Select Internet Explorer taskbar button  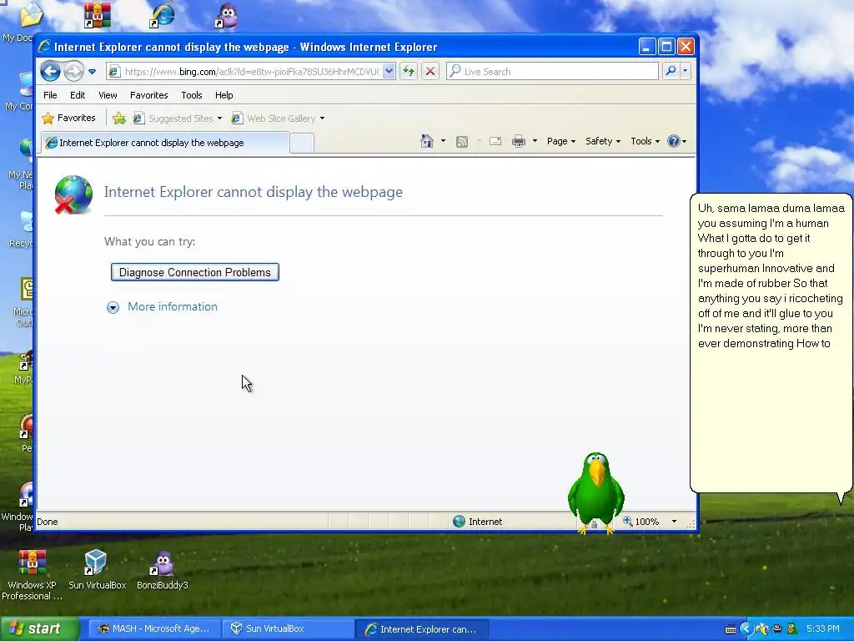(422, 628)
